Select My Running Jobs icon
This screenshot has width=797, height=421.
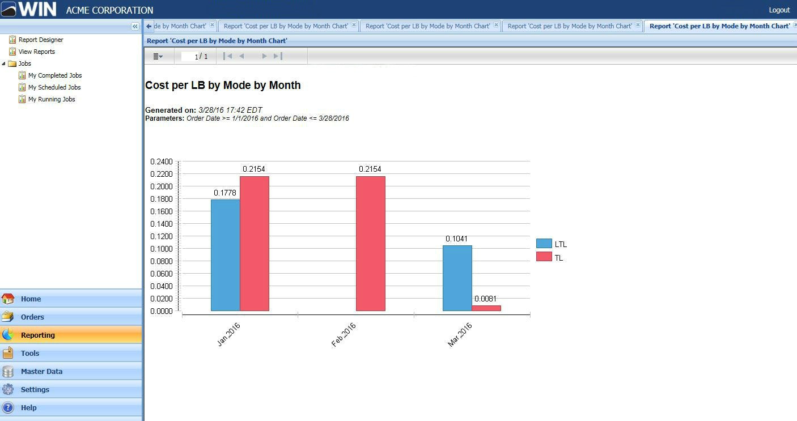[22, 99]
